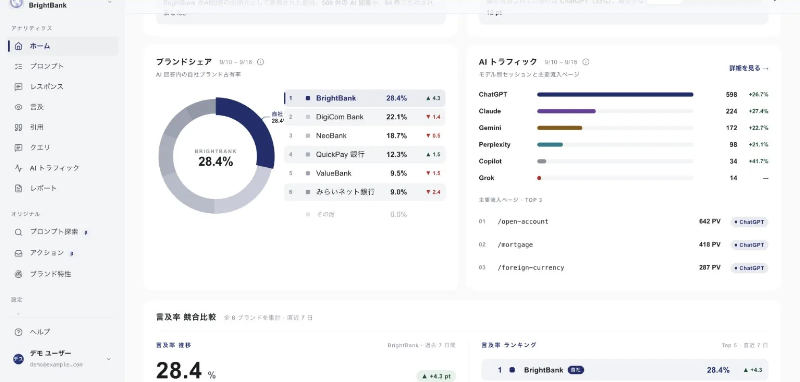This screenshot has width=800, height=382.
Task: Open the /foreign-currency page row
Action: 623,268
